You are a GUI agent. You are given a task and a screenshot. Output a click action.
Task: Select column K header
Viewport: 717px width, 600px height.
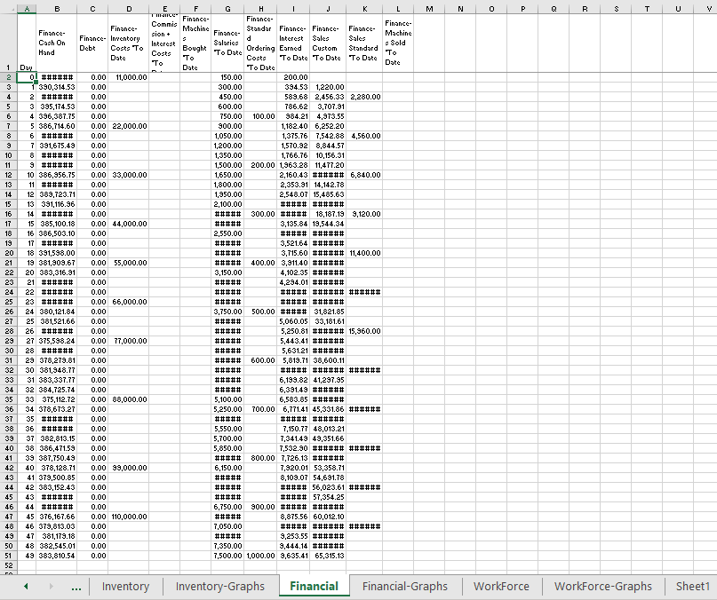[364, 9]
